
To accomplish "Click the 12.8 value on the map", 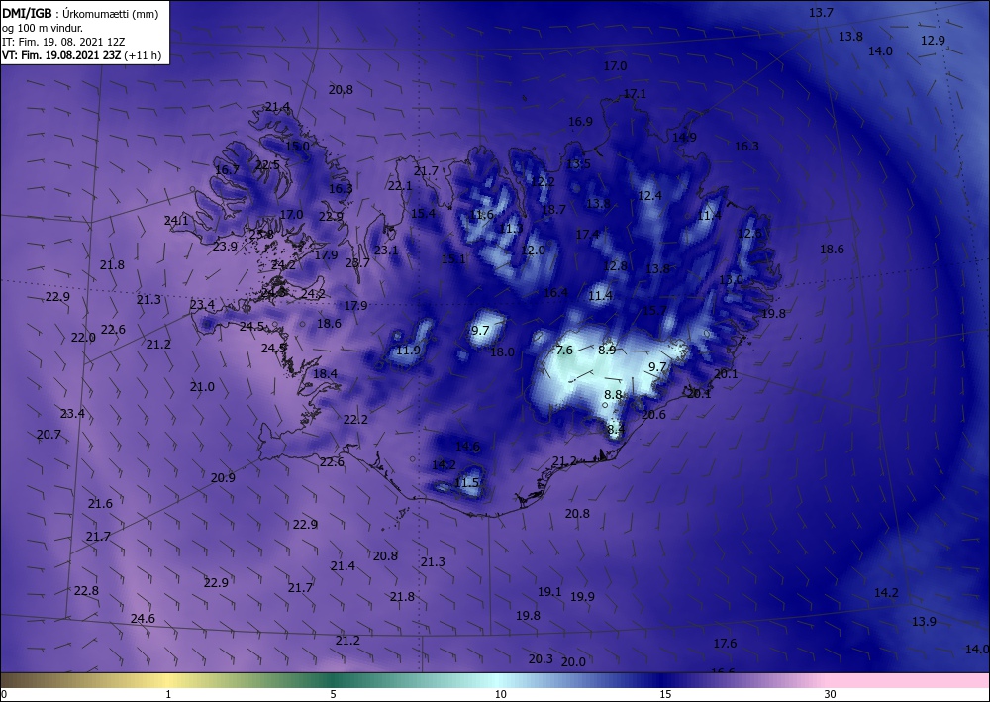I will (615, 266).
